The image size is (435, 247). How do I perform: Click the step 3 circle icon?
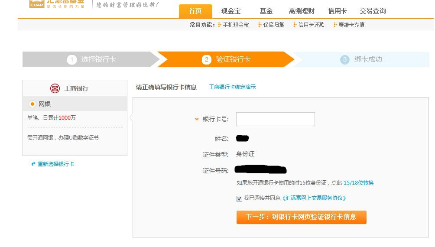(345, 60)
